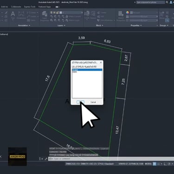Toggle ortho mode icon in status bar
Image resolution: width=174 pixels, height=174 pixels.
pyautogui.click(x=165, y=164)
